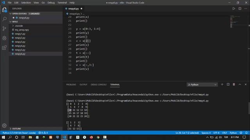Open the File menu

click(x=9, y=3)
